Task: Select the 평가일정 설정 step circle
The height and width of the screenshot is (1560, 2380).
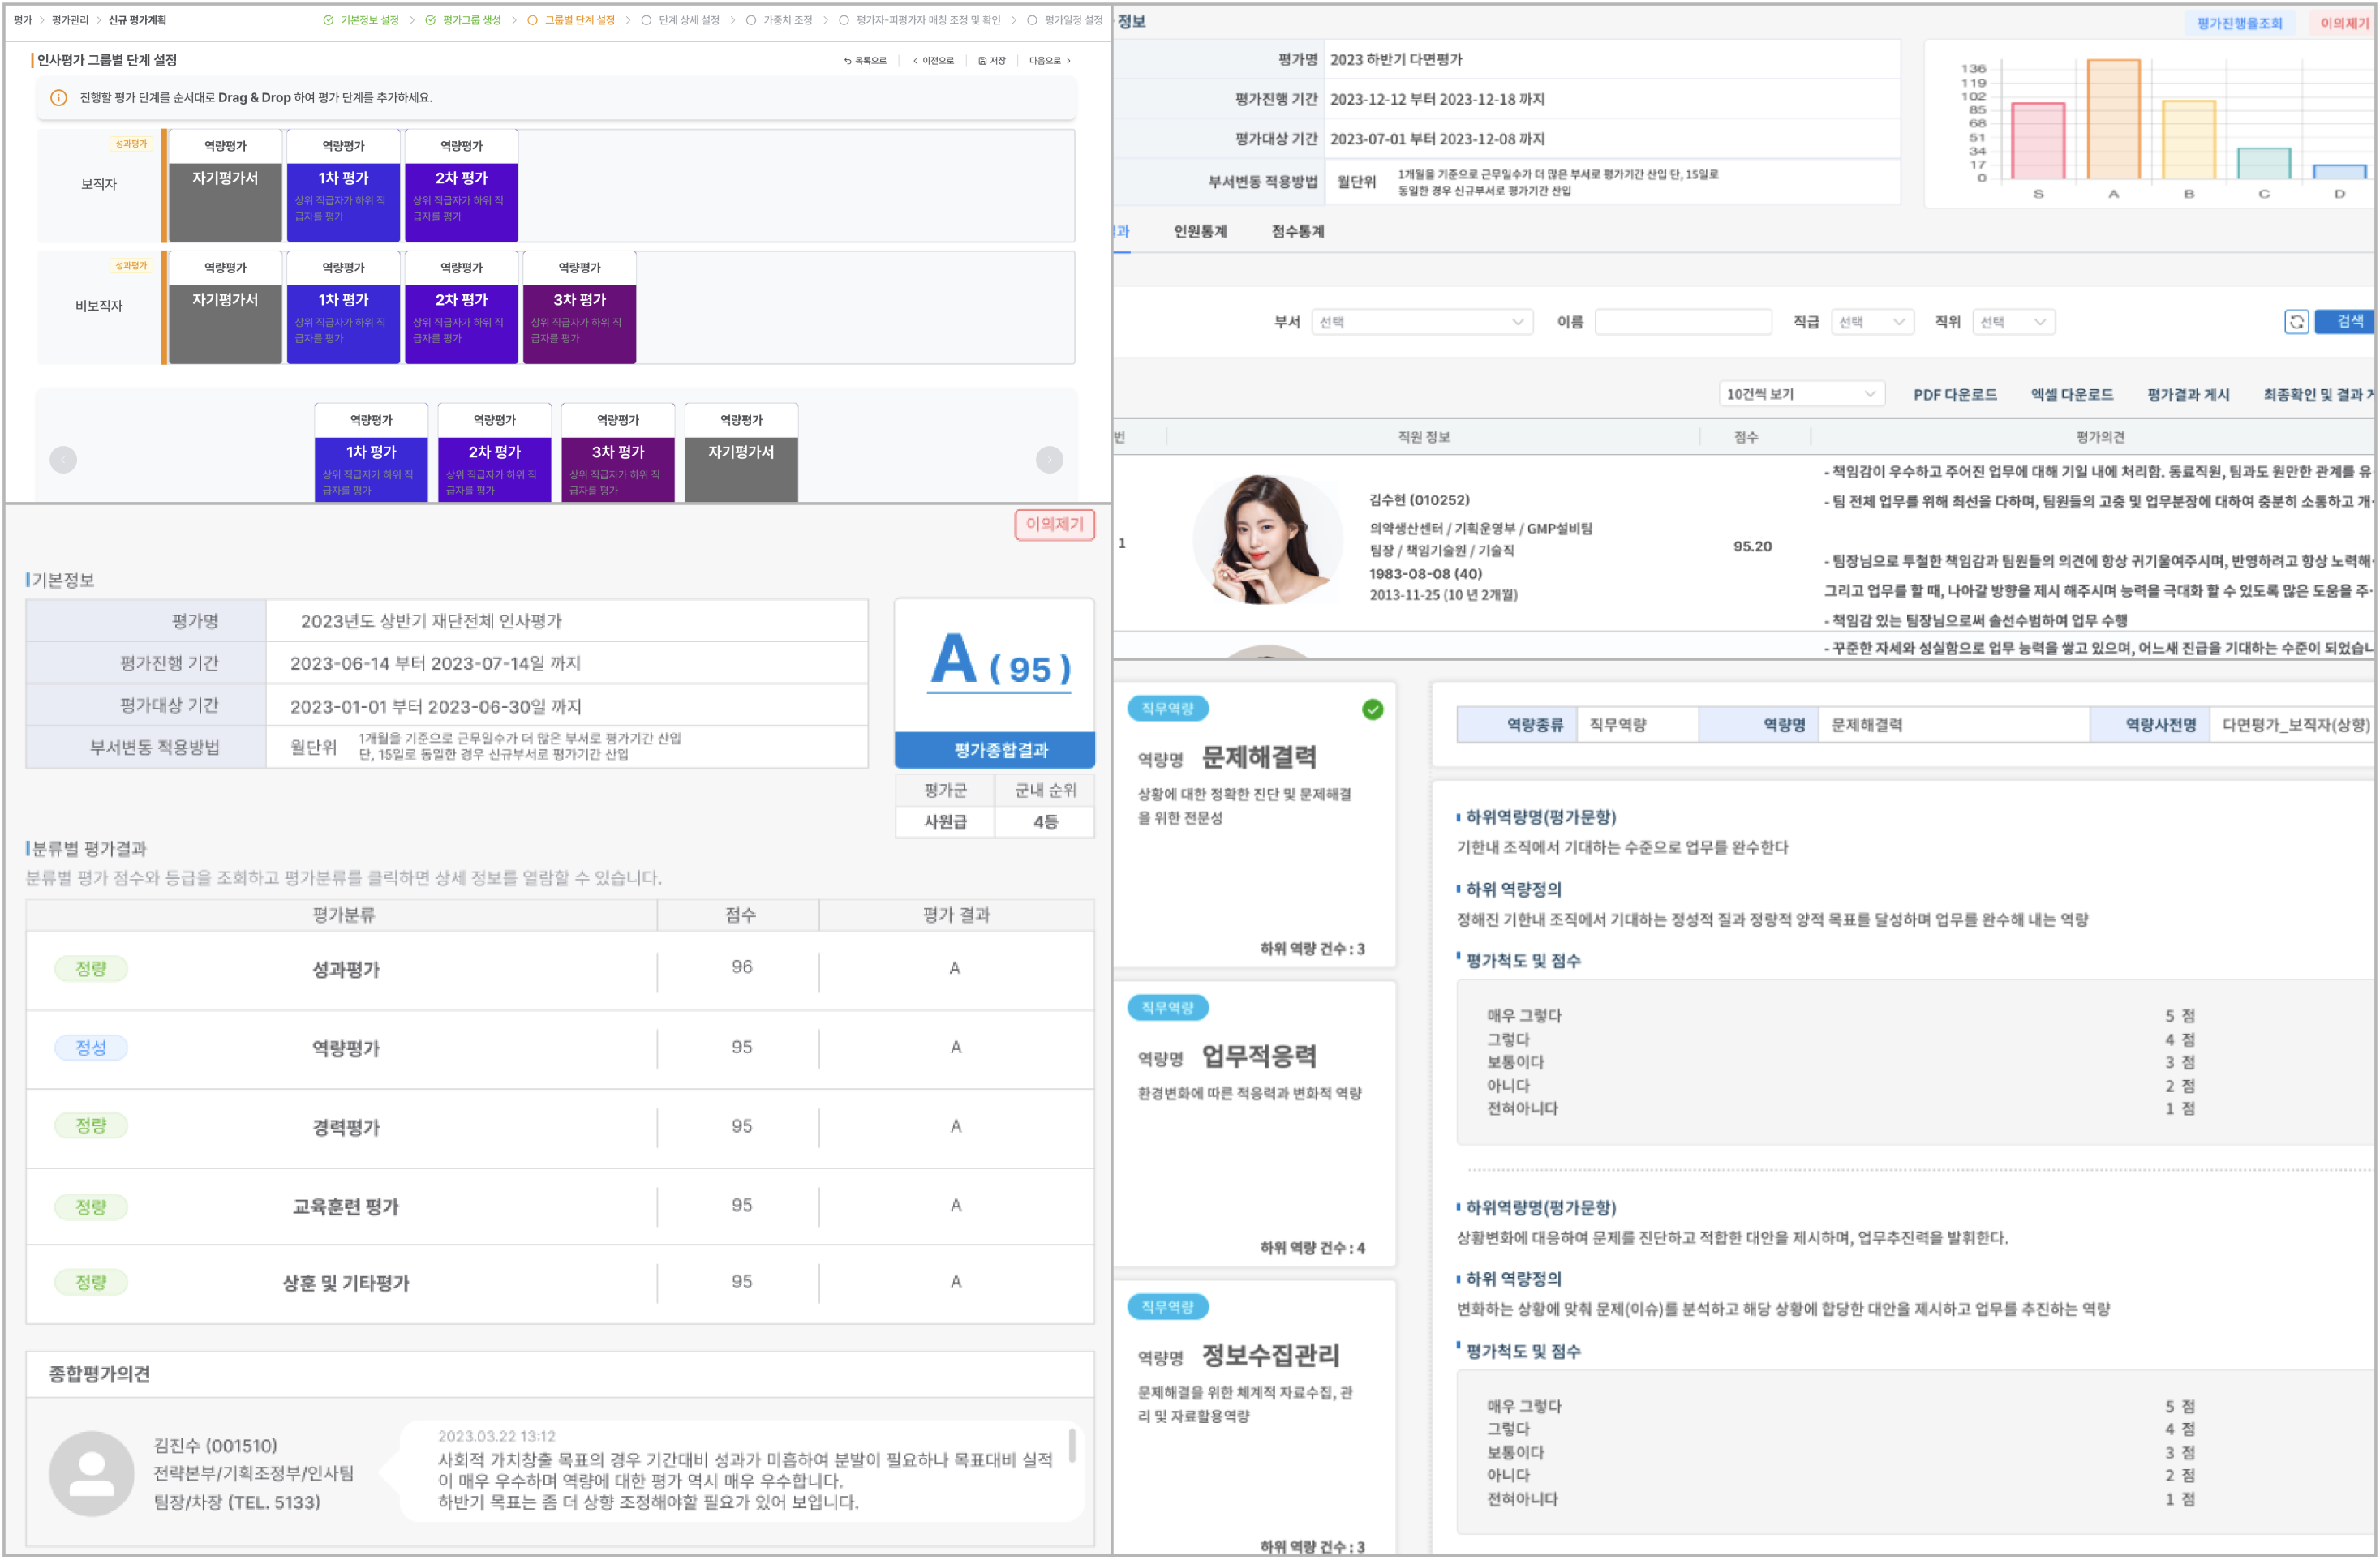Action: click(1032, 20)
